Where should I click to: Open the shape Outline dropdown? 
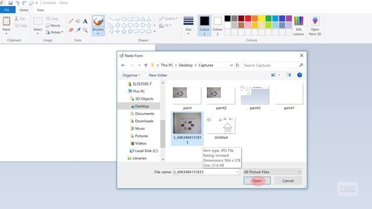pos(168,19)
